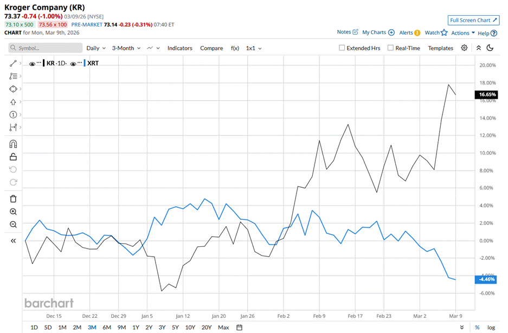Open the Daily frequency dropdown
Viewport: 508px width, 333px height.
coord(96,48)
